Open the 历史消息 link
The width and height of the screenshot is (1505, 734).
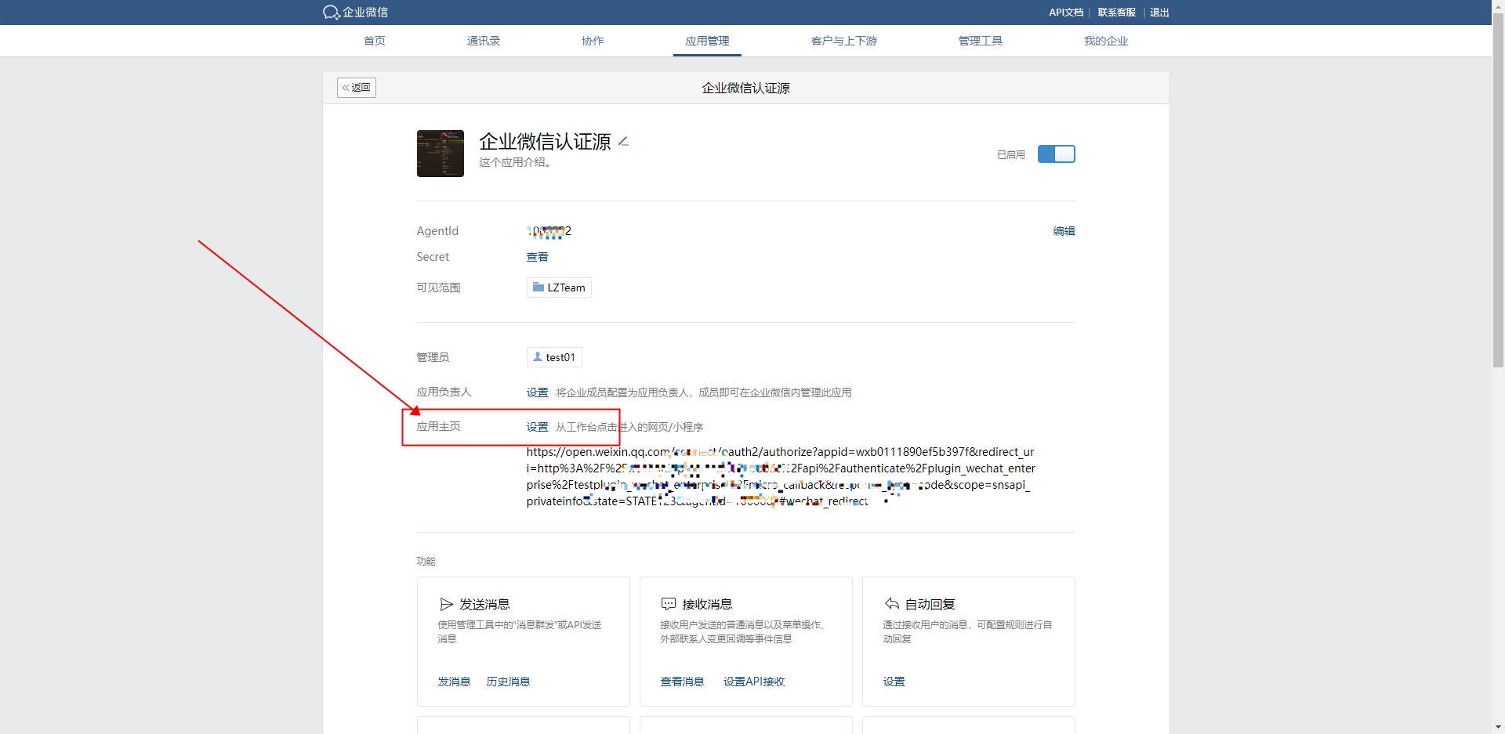[508, 682]
